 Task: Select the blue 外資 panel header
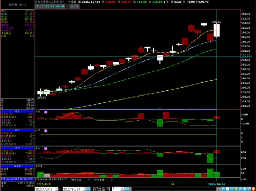[x=17, y=111]
